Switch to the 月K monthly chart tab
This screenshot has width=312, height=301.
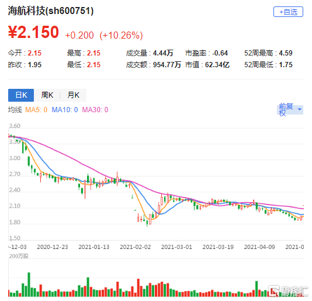[73, 95]
